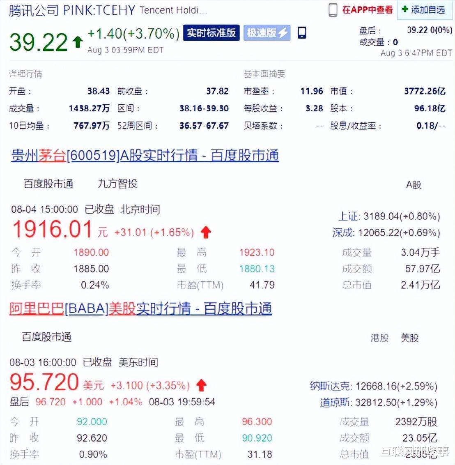Click Moutai 换手率 value 0.24%

95,285
